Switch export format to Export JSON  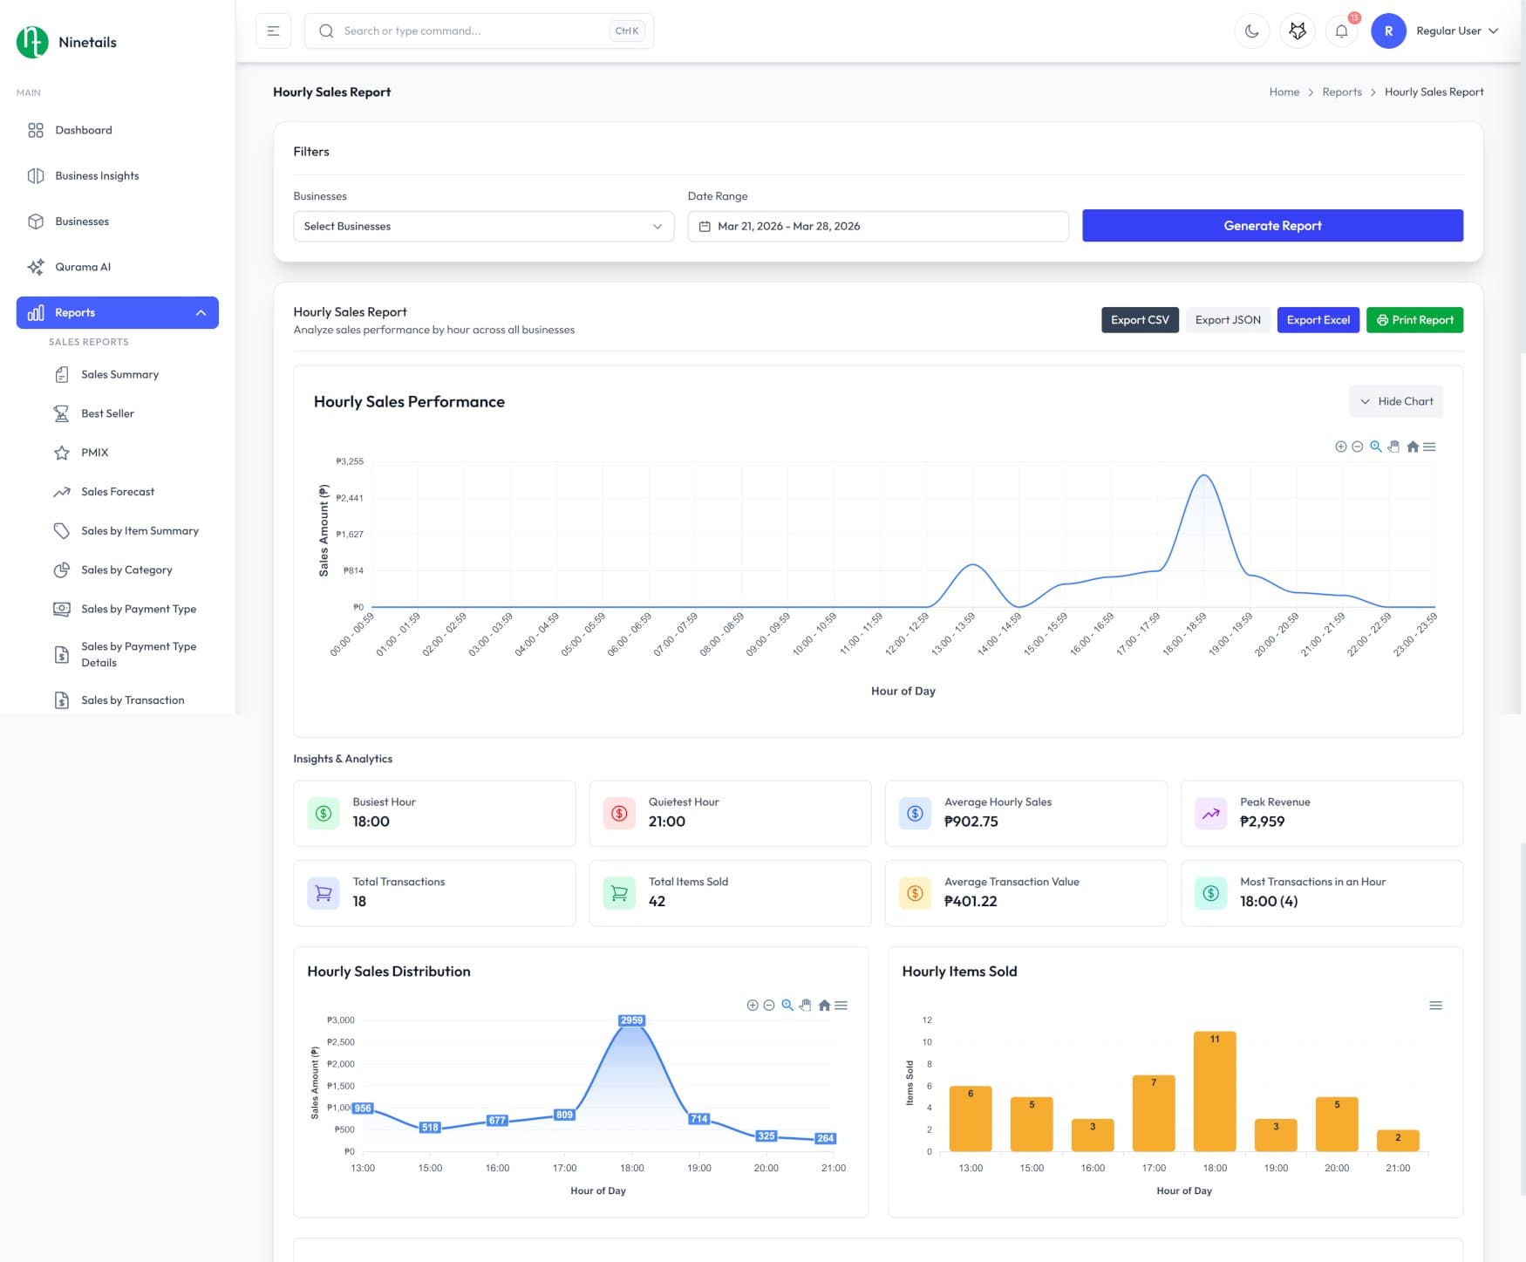(x=1227, y=319)
